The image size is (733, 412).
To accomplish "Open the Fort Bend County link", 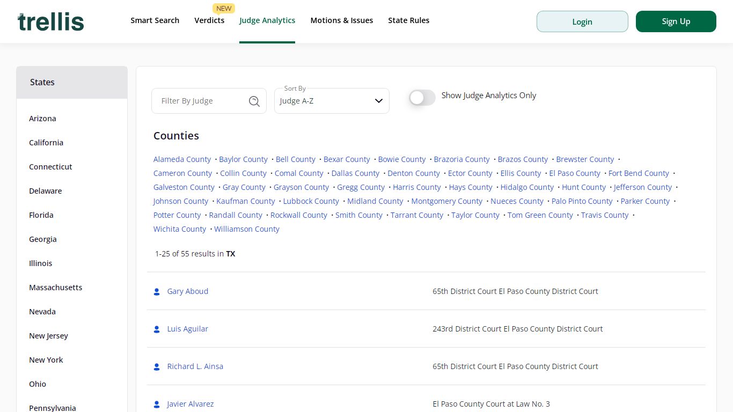I will [x=639, y=173].
